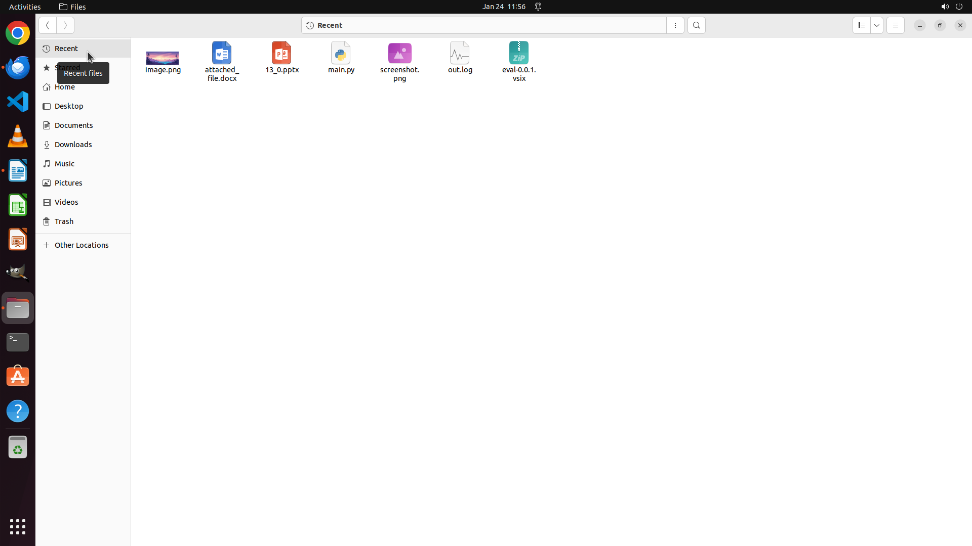The width and height of the screenshot is (972, 546).
Task: Open Other Locations in sidebar
Action: (x=82, y=245)
